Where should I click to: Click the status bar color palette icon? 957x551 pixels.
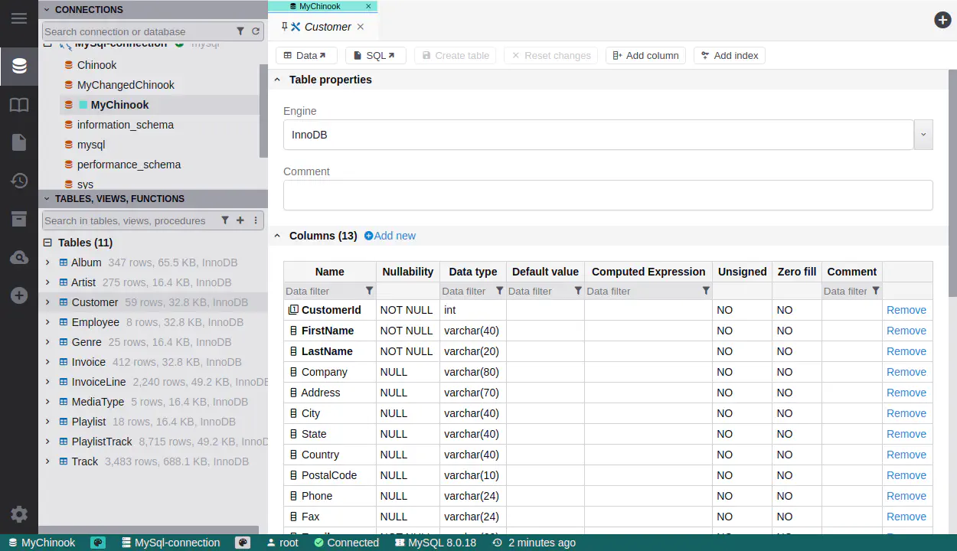tap(98, 543)
